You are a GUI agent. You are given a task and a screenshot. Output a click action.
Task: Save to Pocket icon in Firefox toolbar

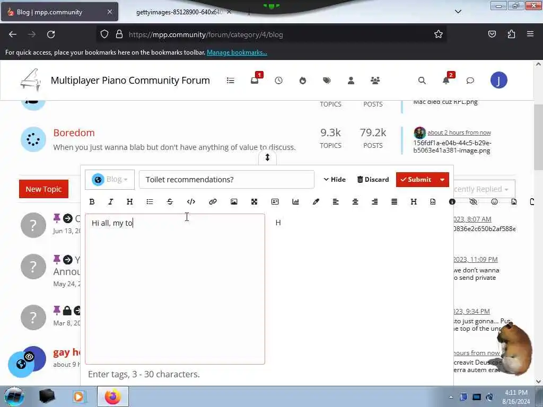pos(492,34)
